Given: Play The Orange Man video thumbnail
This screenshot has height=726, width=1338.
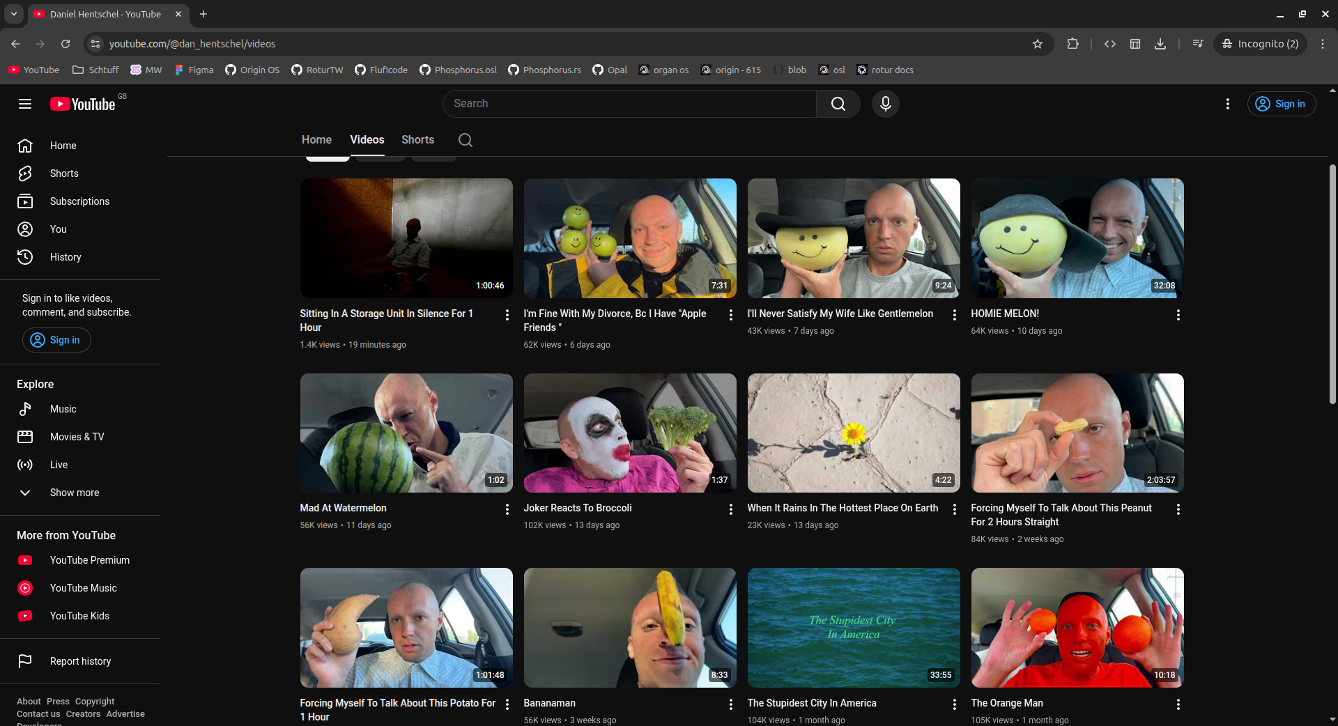Looking at the screenshot, I should point(1077,628).
